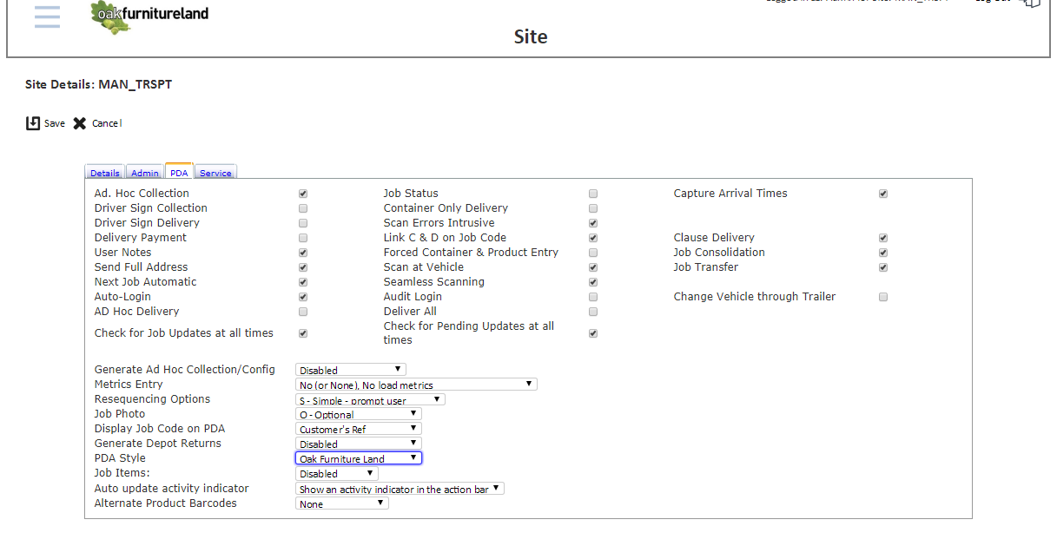This screenshot has height=546, width=1057.
Task: Open the Resequencing Options dropdown
Action: pos(370,399)
